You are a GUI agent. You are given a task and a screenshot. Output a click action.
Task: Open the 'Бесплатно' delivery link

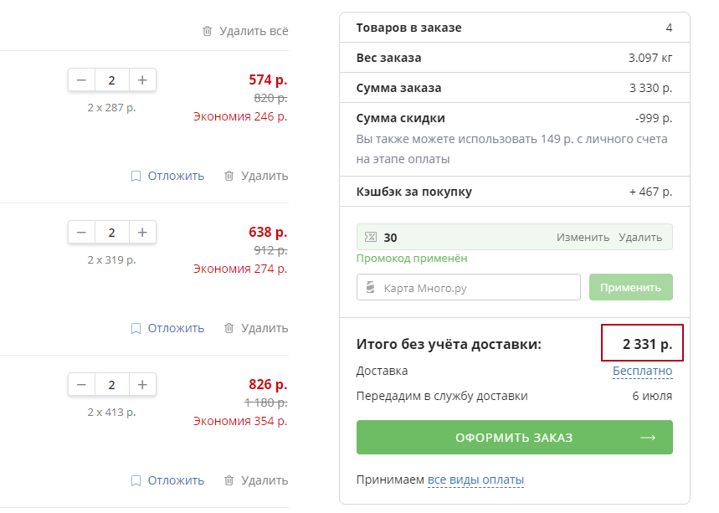pos(642,371)
